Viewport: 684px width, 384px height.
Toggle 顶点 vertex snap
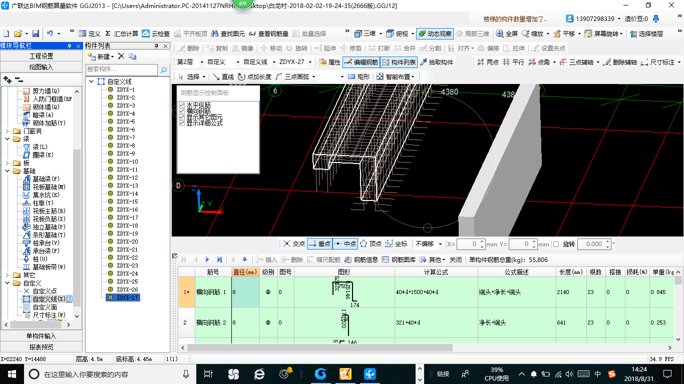coord(371,243)
